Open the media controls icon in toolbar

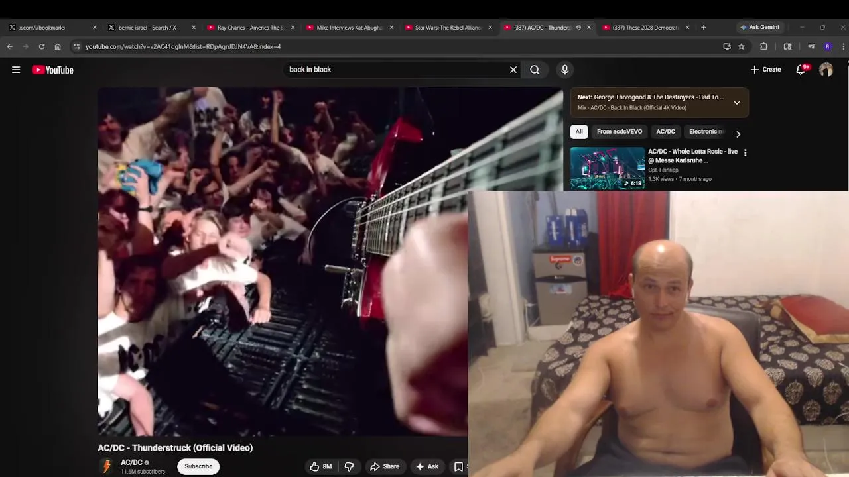click(x=811, y=46)
